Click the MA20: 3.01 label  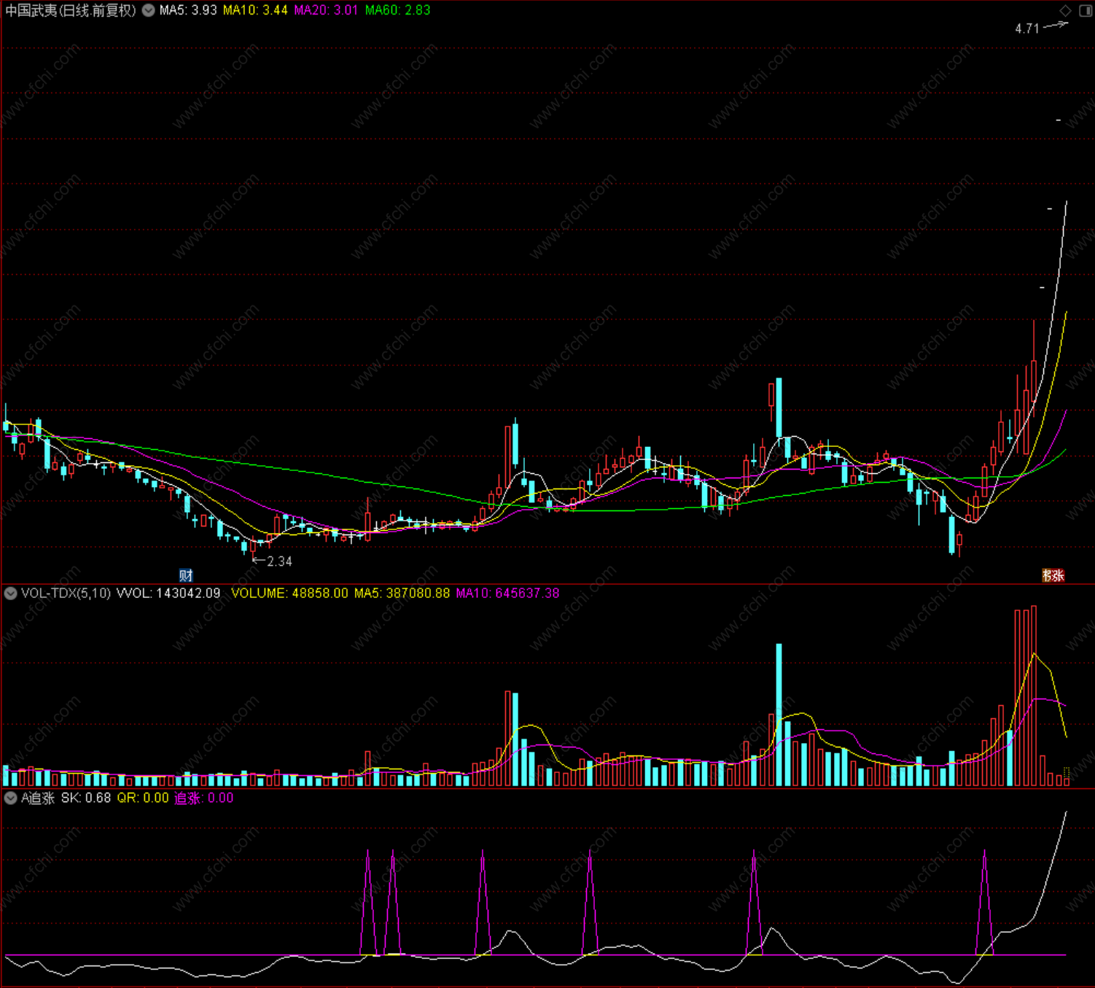pos(326,10)
